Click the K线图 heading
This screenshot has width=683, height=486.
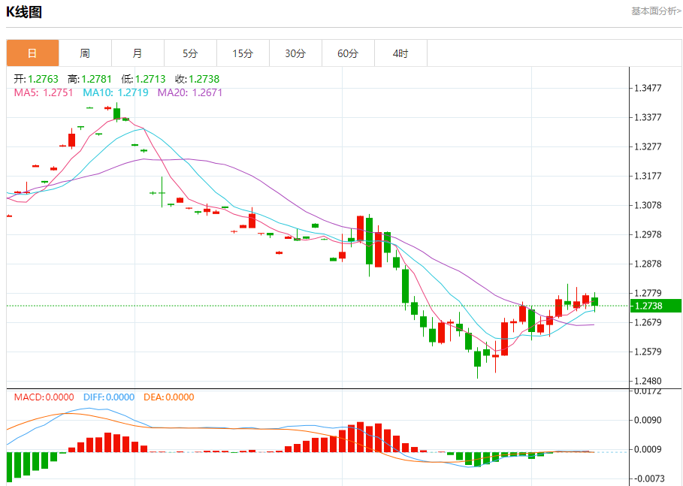[x=24, y=12]
